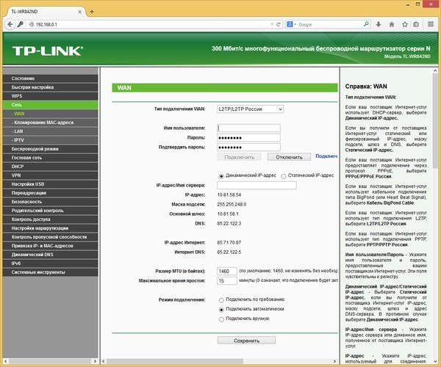Open the Гостевая сеть menu item
The width and height of the screenshot is (441, 367).
(x=51, y=158)
